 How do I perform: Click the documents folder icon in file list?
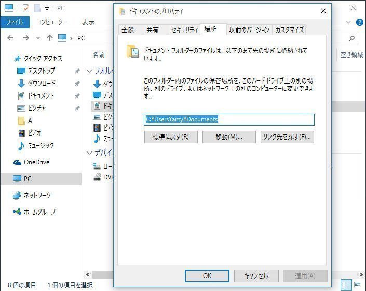97,106
